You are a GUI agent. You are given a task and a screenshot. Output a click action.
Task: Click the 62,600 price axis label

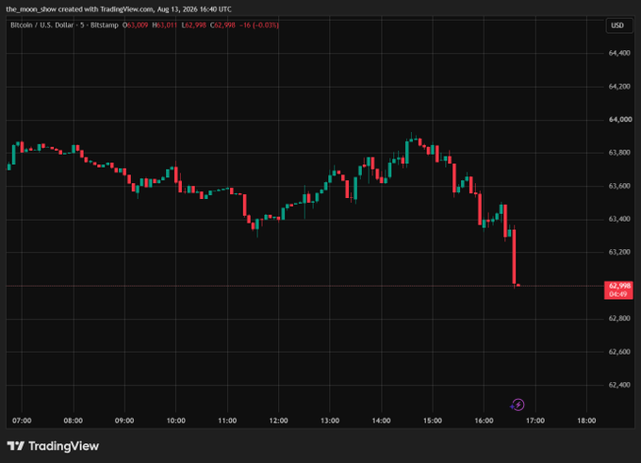619,352
